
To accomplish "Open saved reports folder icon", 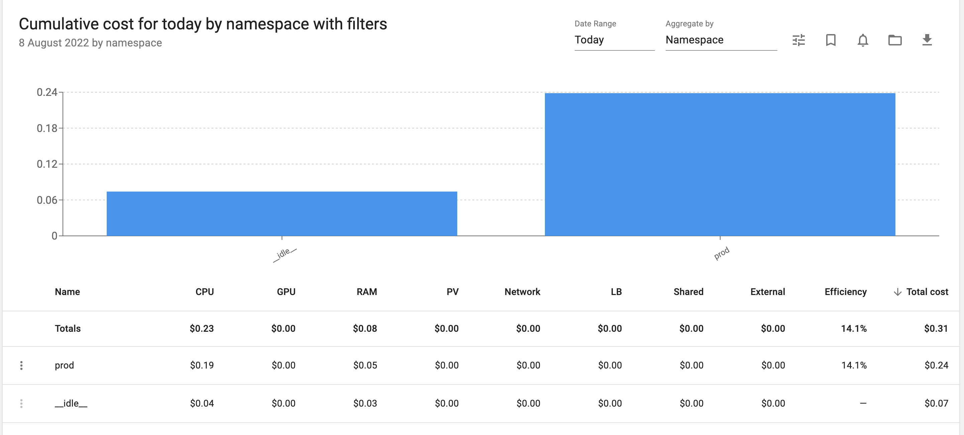I will tap(895, 40).
